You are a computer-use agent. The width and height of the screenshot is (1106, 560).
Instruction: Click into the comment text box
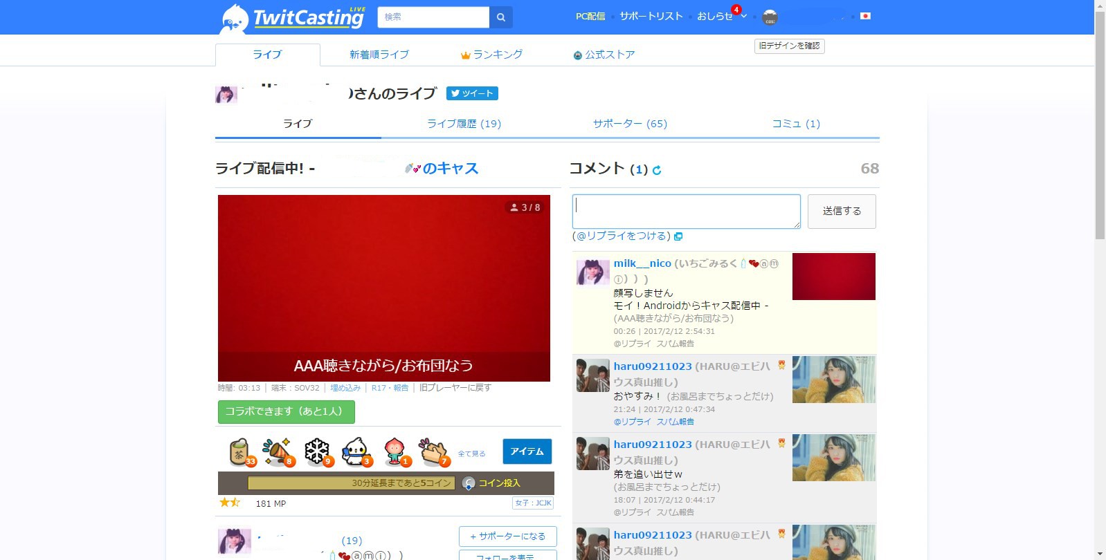click(686, 212)
